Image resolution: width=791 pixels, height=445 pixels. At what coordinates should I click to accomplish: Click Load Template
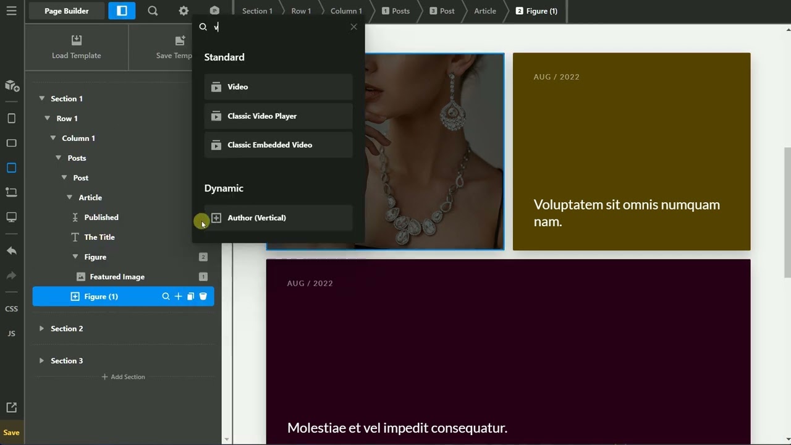(x=77, y=48)
